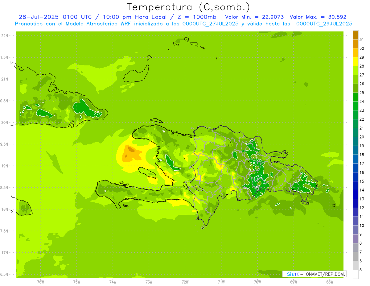This screenshot has height=286, width=370.
Task: Click the '22N' latitude axis label
Action: (5, 36)
